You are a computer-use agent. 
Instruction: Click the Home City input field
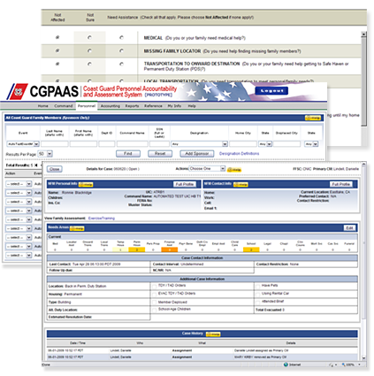point(243,144)
